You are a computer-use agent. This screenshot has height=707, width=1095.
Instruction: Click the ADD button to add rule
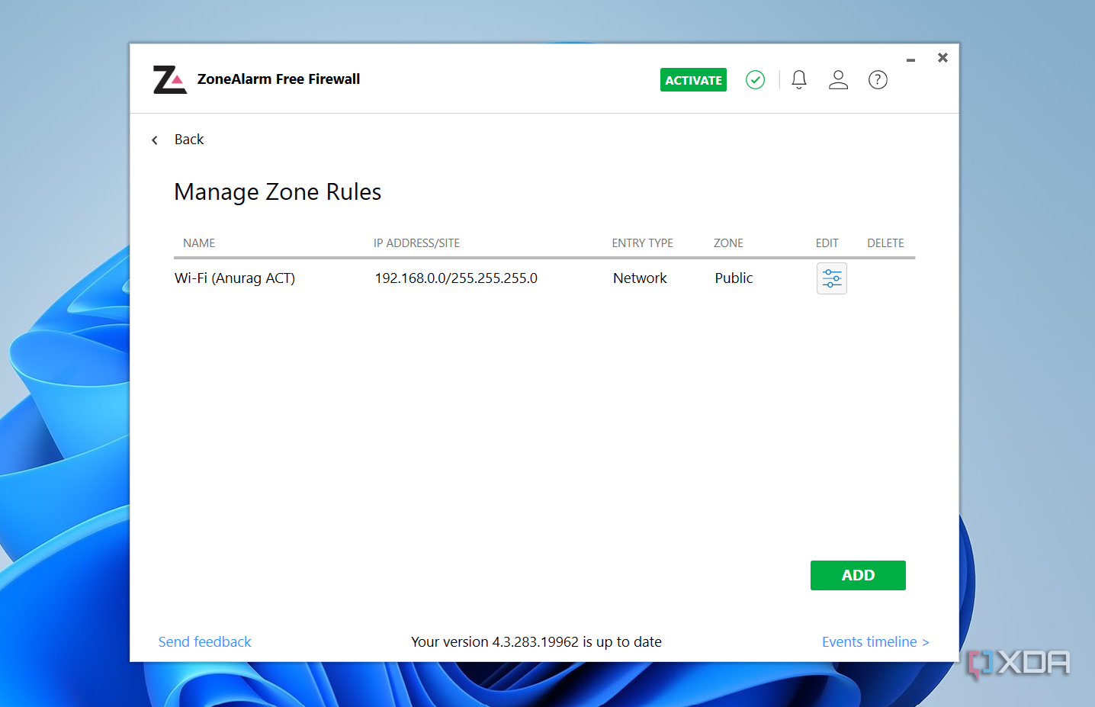pos(858,575)
